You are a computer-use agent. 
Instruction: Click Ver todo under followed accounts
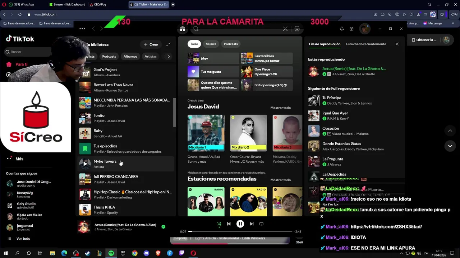(x=19, y=239)
